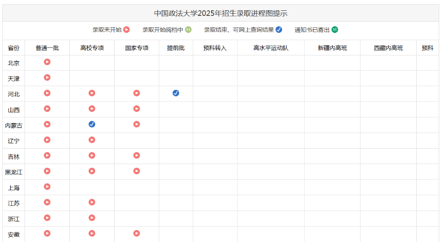Click the 提前批 column header
This screenshot has width=443, height=252.
176,48
